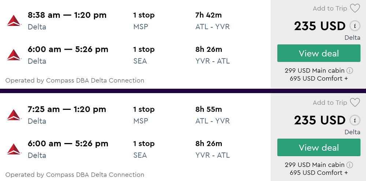Open the 8:38 am — 1:20 pm flight details

click(x=67, y=15)
